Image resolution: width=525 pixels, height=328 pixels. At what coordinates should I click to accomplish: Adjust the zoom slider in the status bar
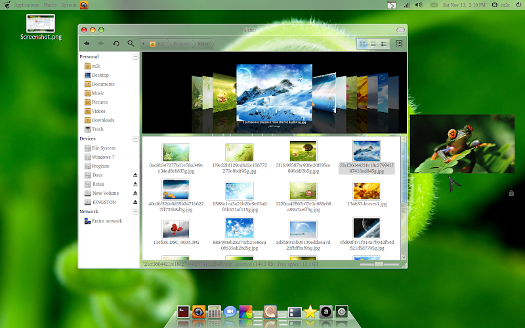tap(379, 264)
